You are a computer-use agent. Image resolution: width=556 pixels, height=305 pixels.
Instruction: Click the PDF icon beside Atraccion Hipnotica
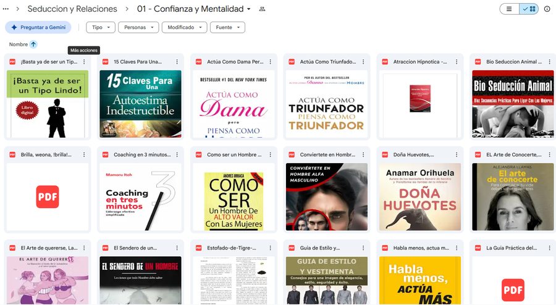point(385,62)
